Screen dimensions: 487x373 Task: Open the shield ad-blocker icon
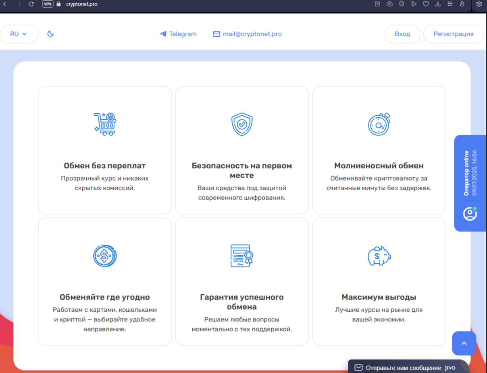pyautogui.click(x=402, y=4)
